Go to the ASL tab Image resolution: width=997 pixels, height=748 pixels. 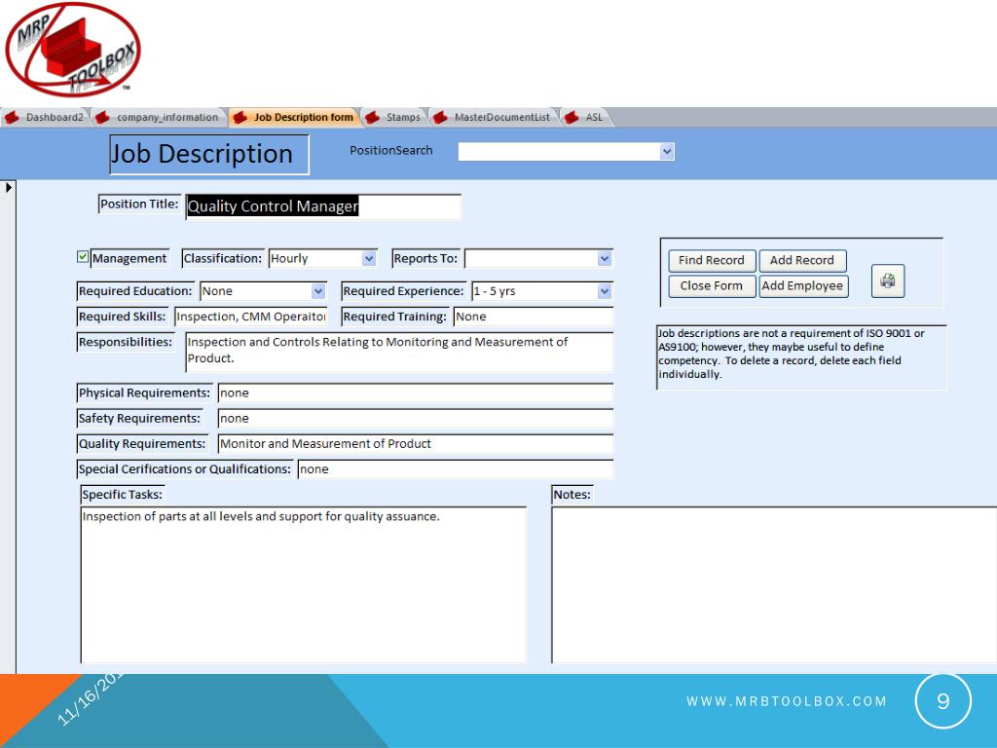click(585, 117)
